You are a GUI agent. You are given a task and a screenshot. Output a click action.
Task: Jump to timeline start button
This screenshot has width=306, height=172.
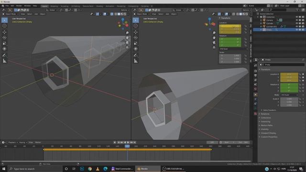(x=119, y=142)
